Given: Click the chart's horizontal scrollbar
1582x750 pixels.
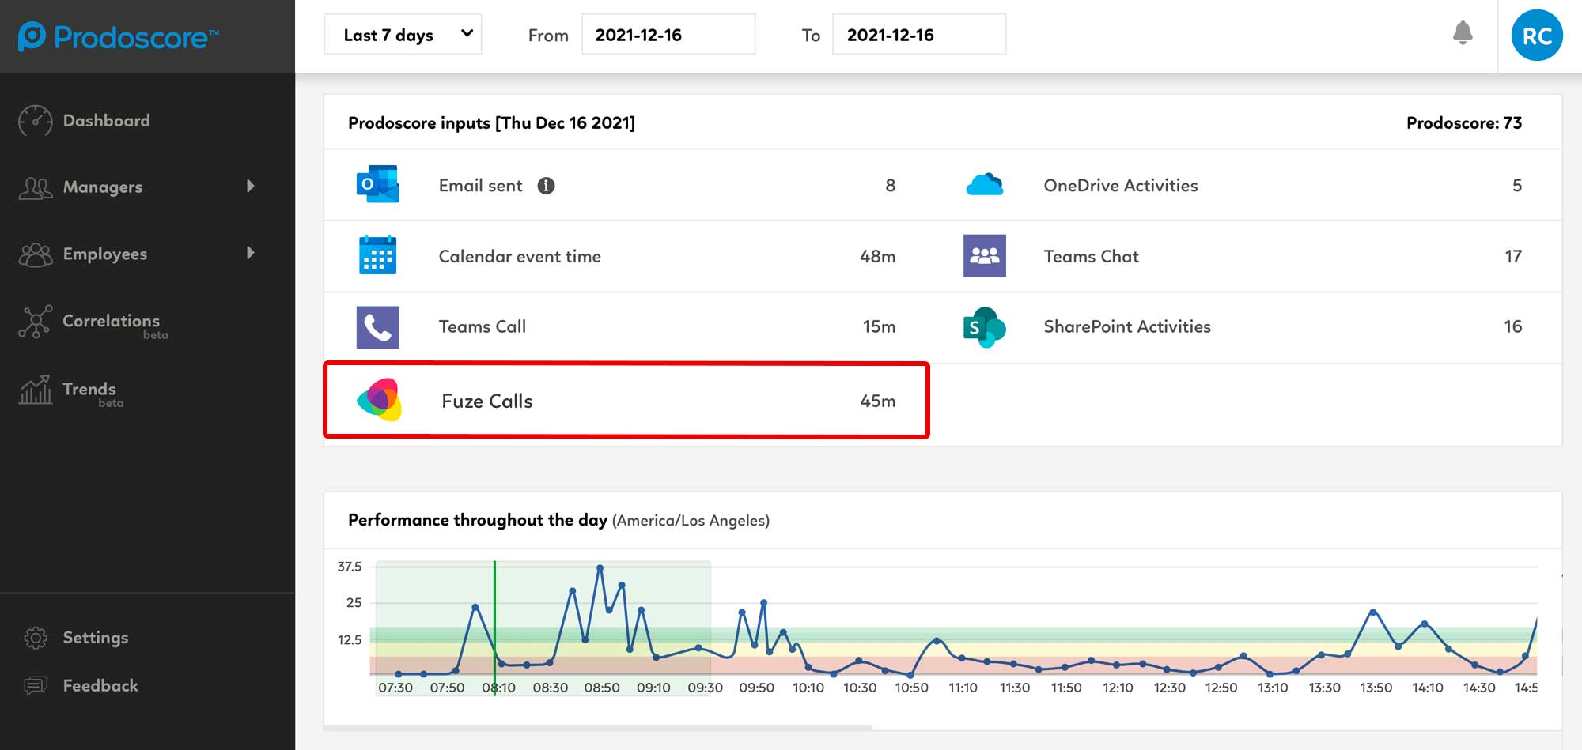Looking at the screenshot, I should pyautogui.click(x=598, y=727).
